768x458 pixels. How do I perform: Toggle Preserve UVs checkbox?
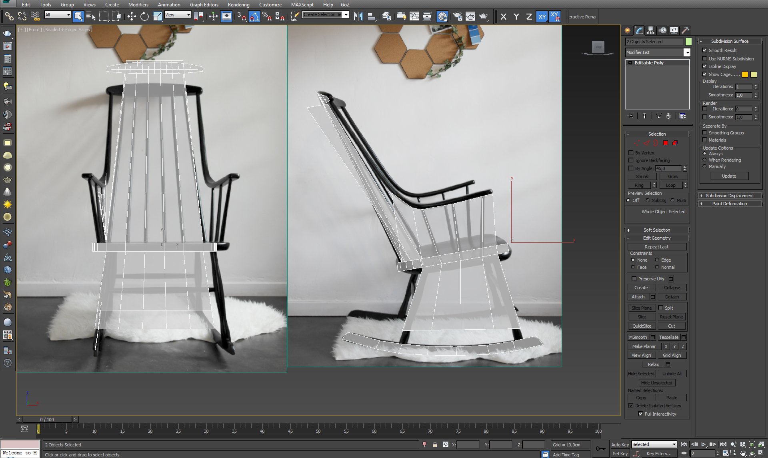(x=634, y=279)
